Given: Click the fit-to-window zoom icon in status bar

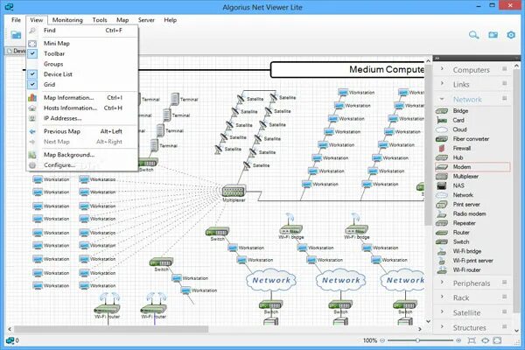Looking at the screenshot, I should coord(472,340).
